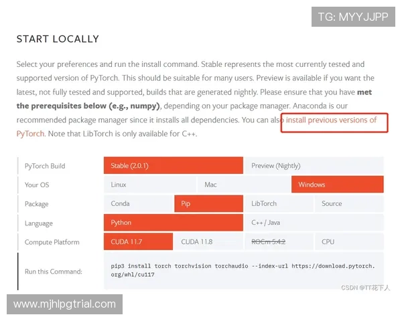Screen dimensions: 402x321
Task: Click the Run this Command label
Action: pos(54,272)
